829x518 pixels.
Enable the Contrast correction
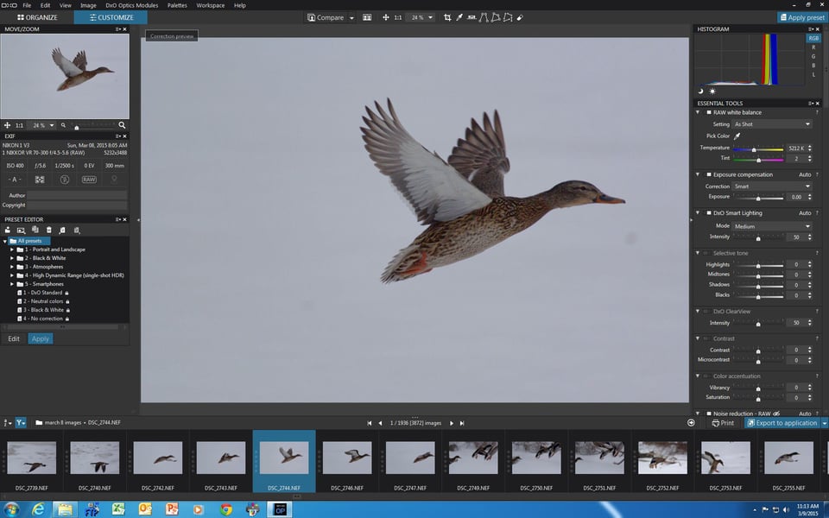[x=706, y=338]
